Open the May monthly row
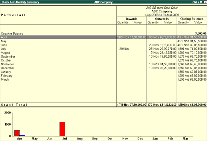 pos(103,41)
